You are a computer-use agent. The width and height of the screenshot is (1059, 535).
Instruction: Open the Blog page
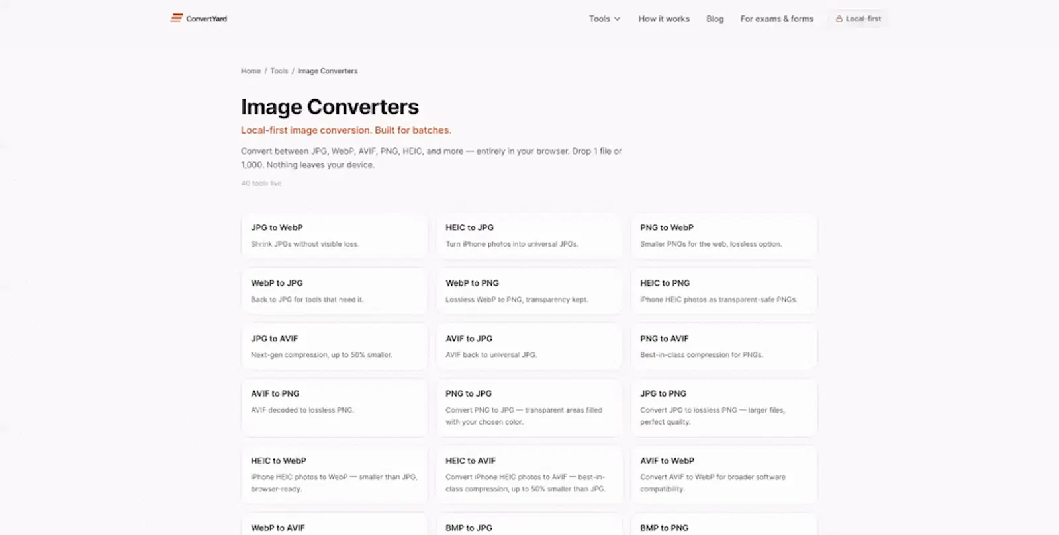point(715,19)
